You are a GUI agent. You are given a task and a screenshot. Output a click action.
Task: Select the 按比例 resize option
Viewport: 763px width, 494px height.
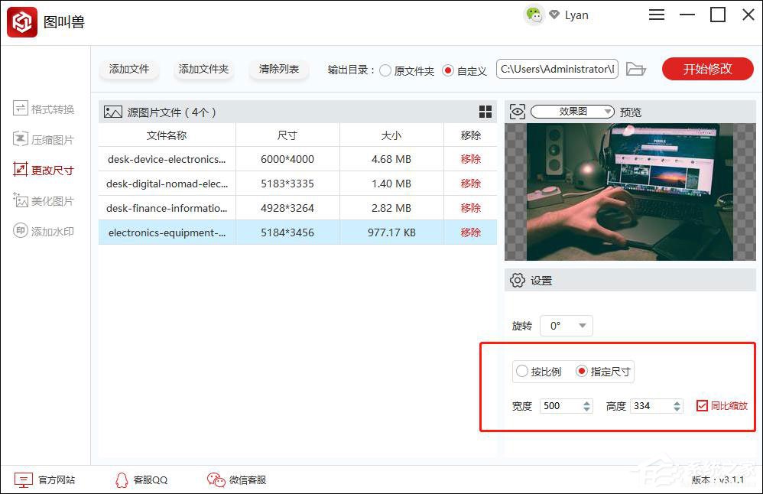point(523,372)
